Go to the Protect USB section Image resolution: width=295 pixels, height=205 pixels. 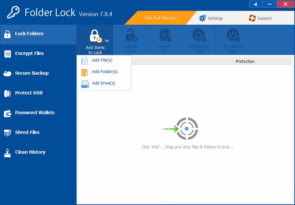point(38,94)
